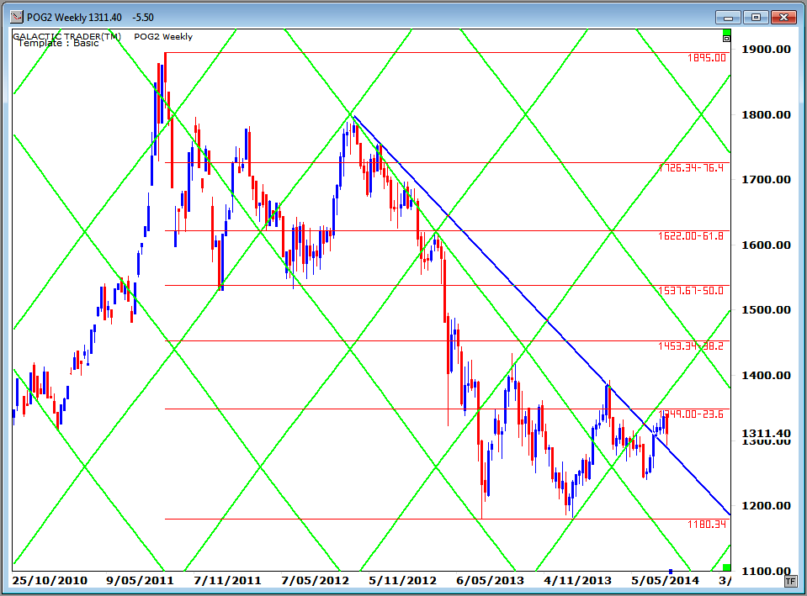Image resolution: width=807 pixels, height=596 pixels.
Task: Click the 4/11/2013 date label
Action: point(577,581)
